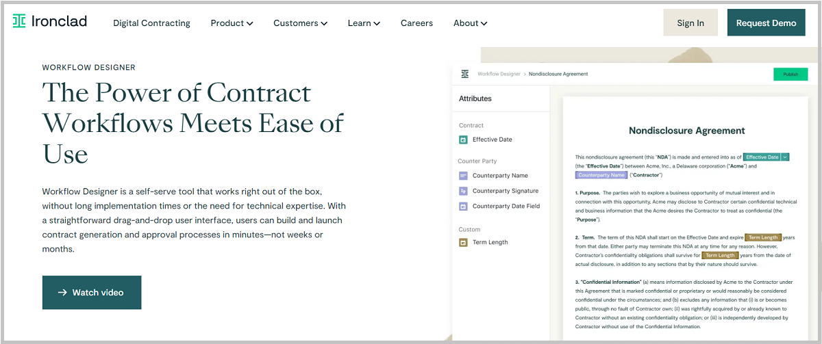Expand the Learn menu chevron
The width and height of the screenshot is (822, 344).
click(377, 23)
